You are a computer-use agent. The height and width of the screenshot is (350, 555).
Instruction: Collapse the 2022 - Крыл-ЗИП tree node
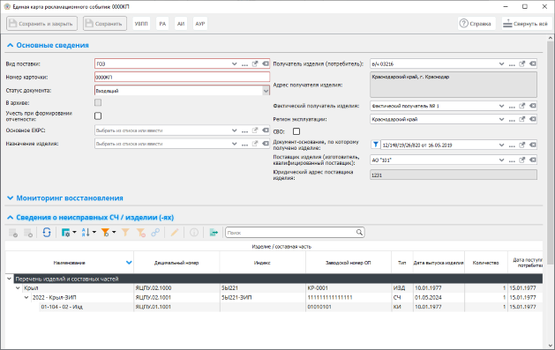[x=26, y=298]
